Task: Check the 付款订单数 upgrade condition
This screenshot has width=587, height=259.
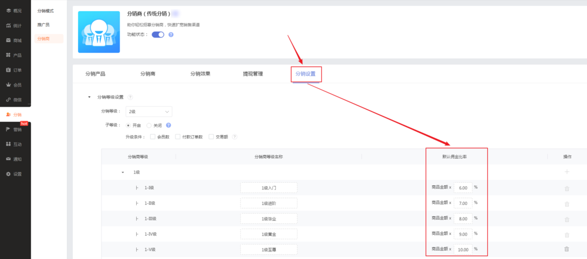Action: click(178, 137)
